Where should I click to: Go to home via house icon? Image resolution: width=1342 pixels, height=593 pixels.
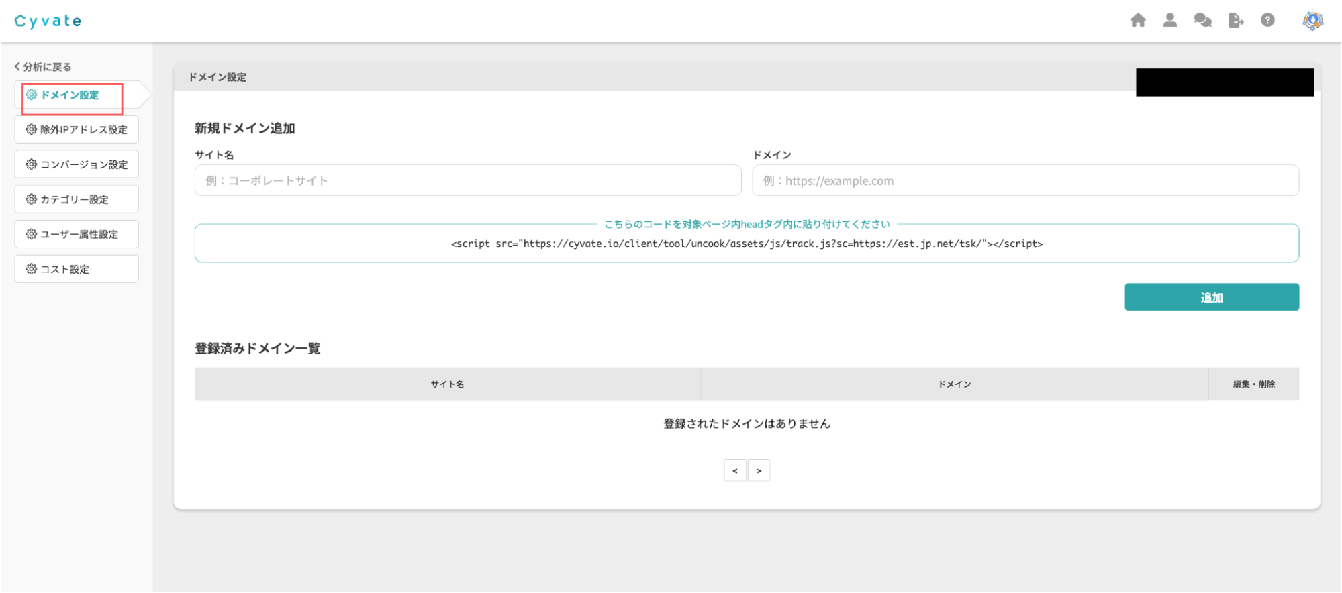coord(1138,21)
